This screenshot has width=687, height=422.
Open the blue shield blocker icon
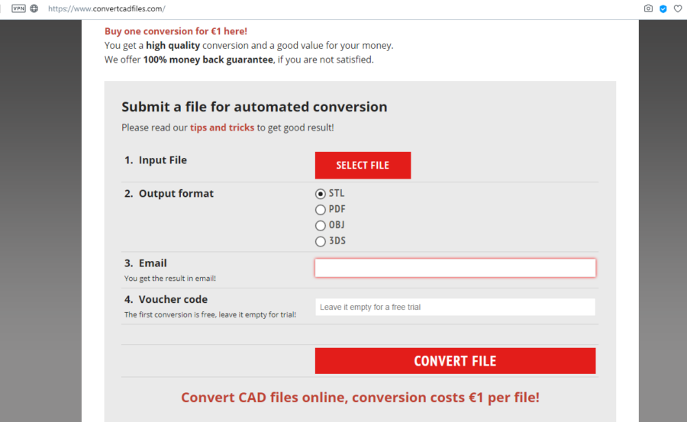(663, 8)
